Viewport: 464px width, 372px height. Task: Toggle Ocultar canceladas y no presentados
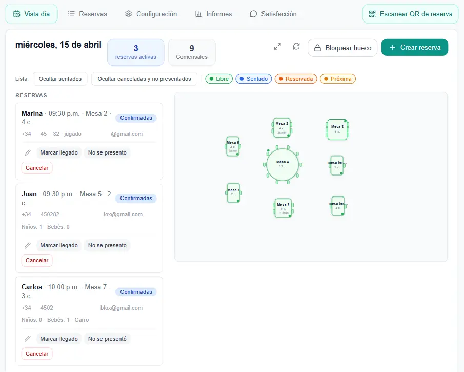tap(144, 79)
